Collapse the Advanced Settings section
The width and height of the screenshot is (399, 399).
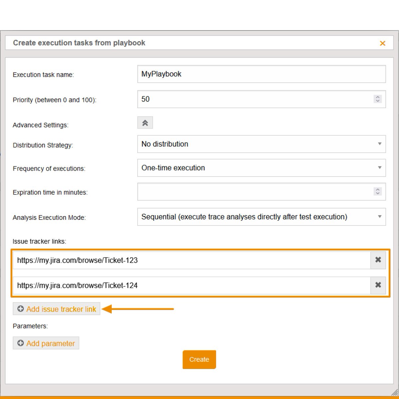(145, 123)
